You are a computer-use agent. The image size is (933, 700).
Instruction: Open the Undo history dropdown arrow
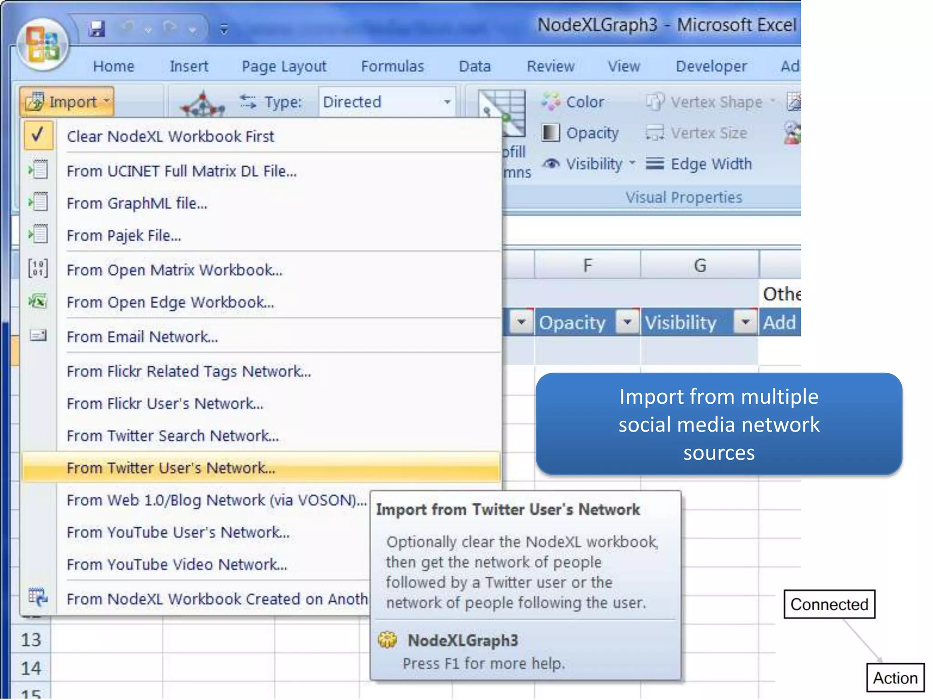pos(148,30)
